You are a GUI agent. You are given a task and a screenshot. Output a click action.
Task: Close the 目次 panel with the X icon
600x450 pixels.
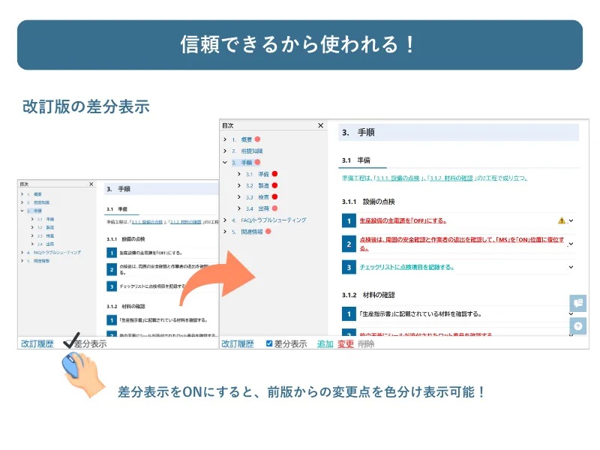point(321,125)
